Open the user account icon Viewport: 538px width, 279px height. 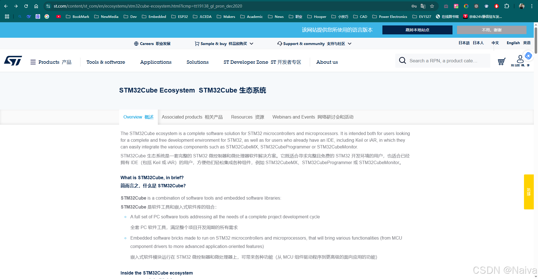tap(520, 59)
